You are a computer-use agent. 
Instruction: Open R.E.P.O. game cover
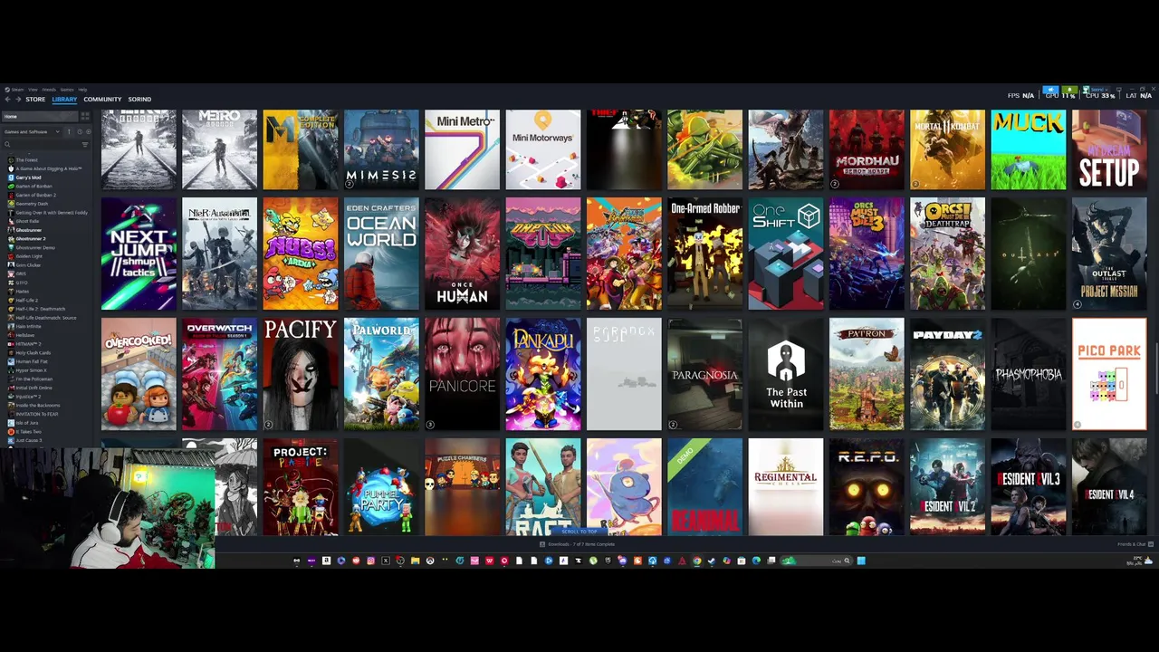pyautogui.click(x=867, y=487)
